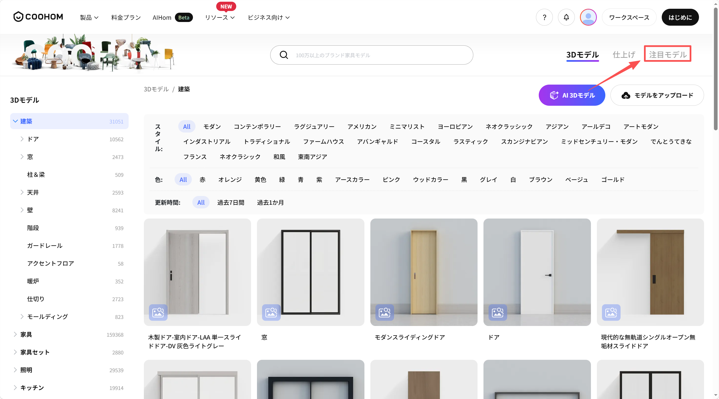
Task: Filter style by インダストリアル
Action: coord(207,142)
